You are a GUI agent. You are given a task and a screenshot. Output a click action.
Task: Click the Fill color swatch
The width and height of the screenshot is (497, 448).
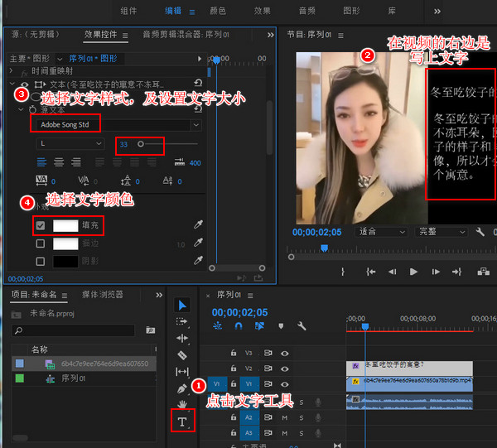point(65,225)
